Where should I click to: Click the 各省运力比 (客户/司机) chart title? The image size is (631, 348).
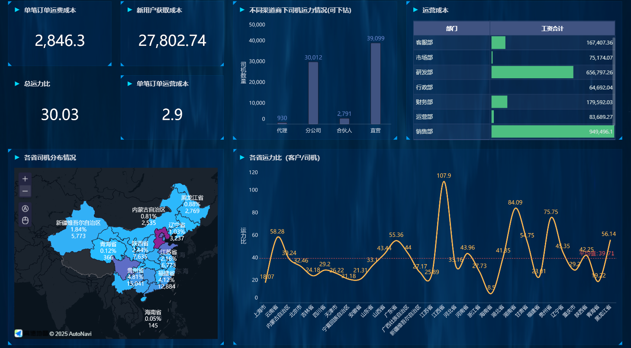[285, 157]
